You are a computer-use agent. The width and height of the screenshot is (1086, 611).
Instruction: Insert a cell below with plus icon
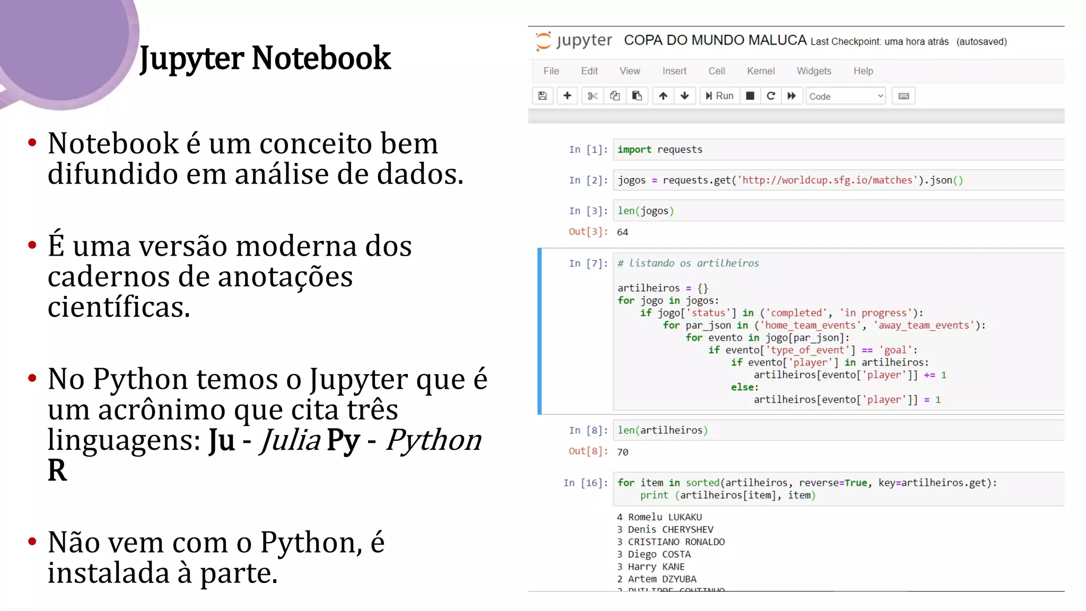[567, 96]
